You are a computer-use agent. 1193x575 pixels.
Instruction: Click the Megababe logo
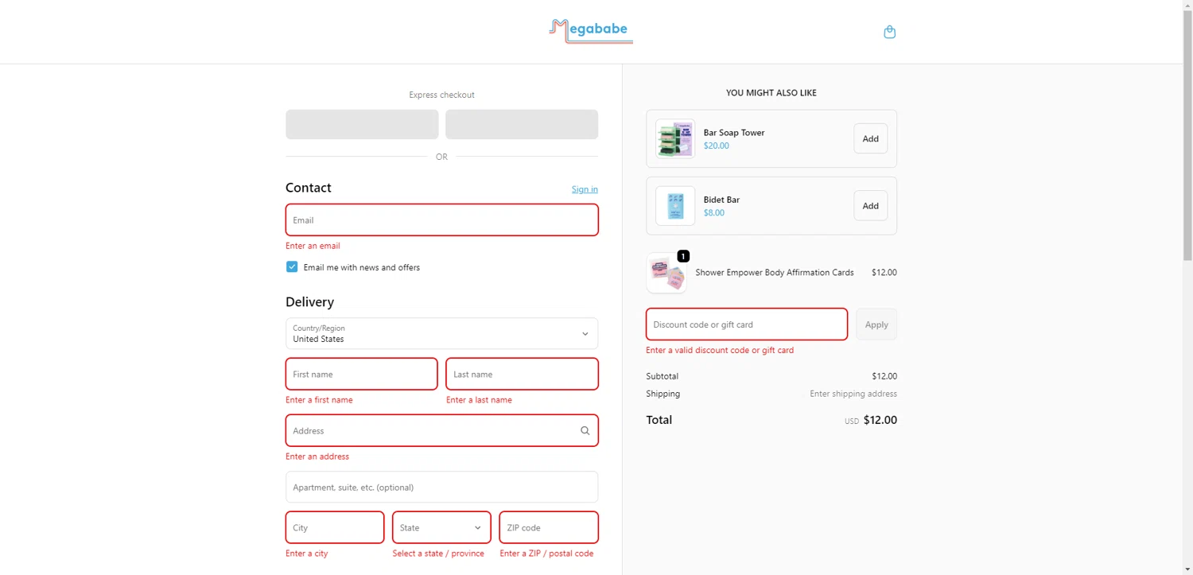tap(591, 31)
